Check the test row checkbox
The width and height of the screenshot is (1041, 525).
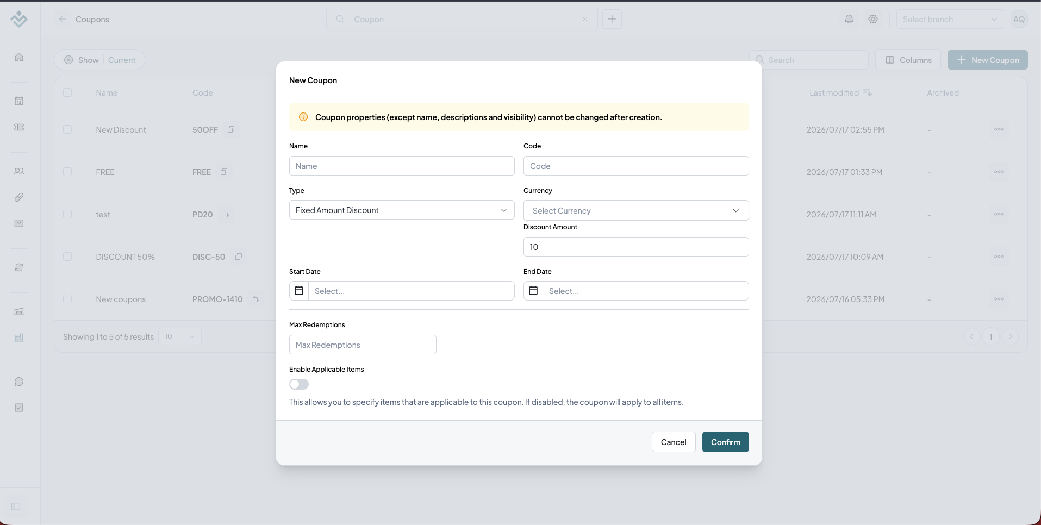point(67,214)
